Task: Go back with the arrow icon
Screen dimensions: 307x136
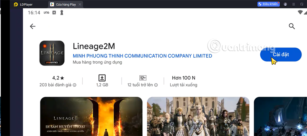Action: [x=33, y=26]
